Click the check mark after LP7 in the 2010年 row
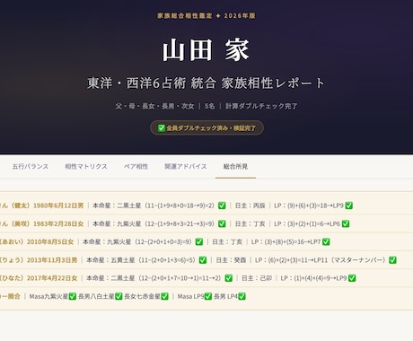Screen dimensions: 413x341 click(x=326, y=241)
